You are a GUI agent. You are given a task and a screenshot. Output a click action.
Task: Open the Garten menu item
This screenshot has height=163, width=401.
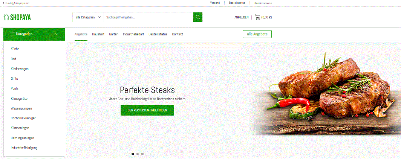tap(113, 34)
